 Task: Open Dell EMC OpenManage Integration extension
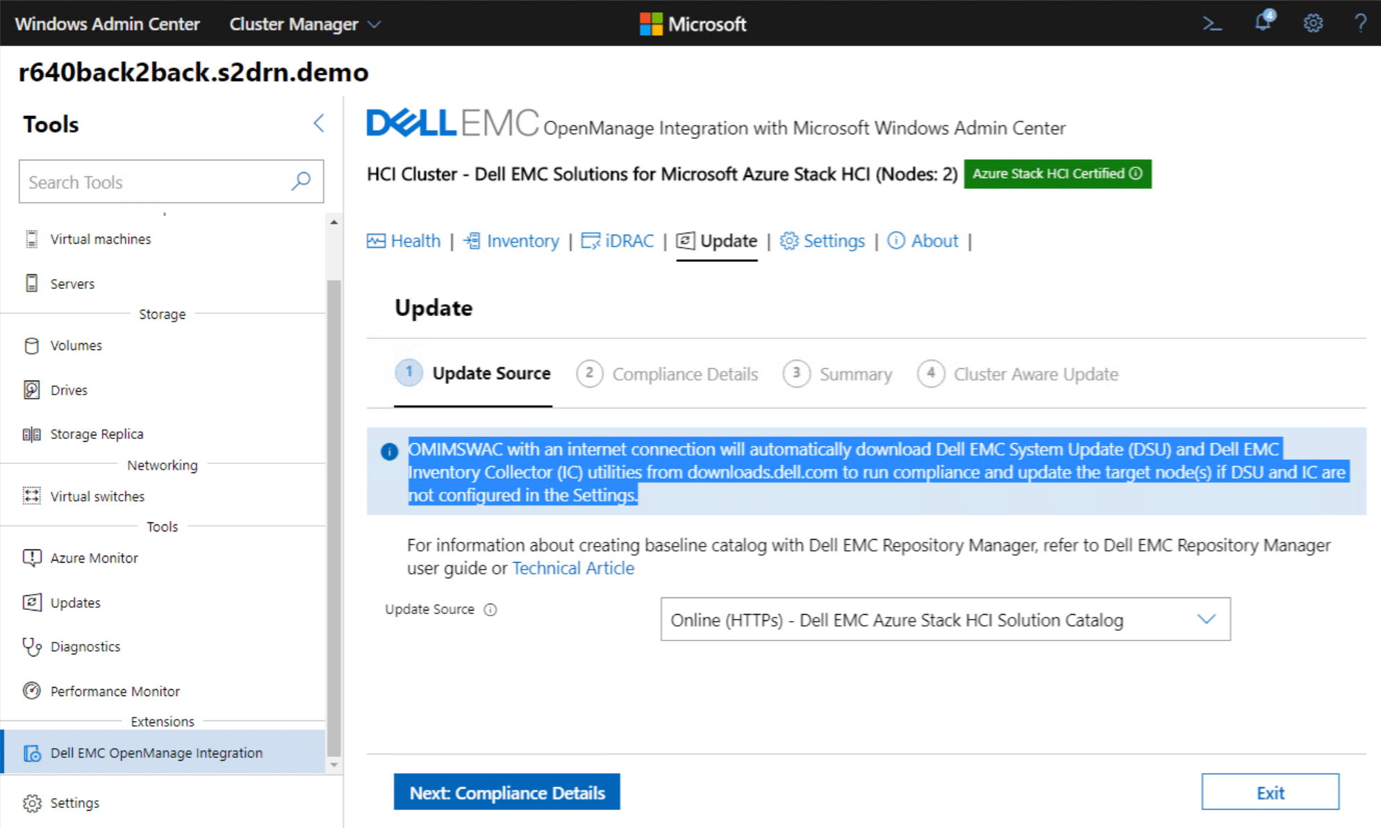tap(164, 752)
